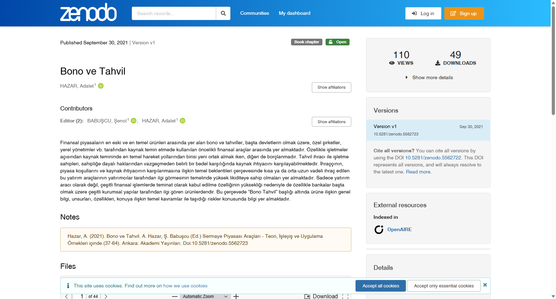Dismiss cookie banner with the X icon

485,285
